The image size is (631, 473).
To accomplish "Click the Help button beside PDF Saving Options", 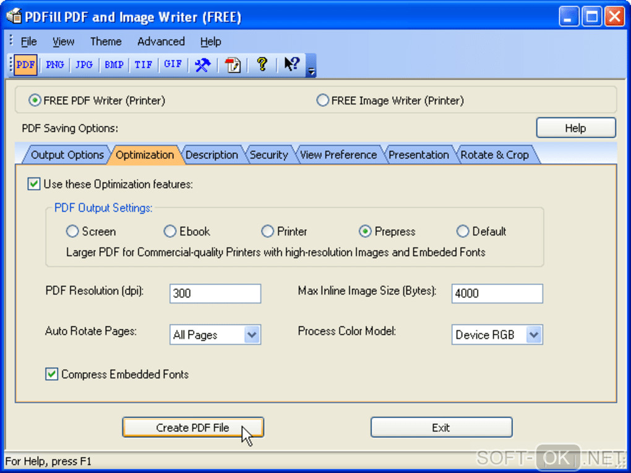I will click(x=576, y=128).
